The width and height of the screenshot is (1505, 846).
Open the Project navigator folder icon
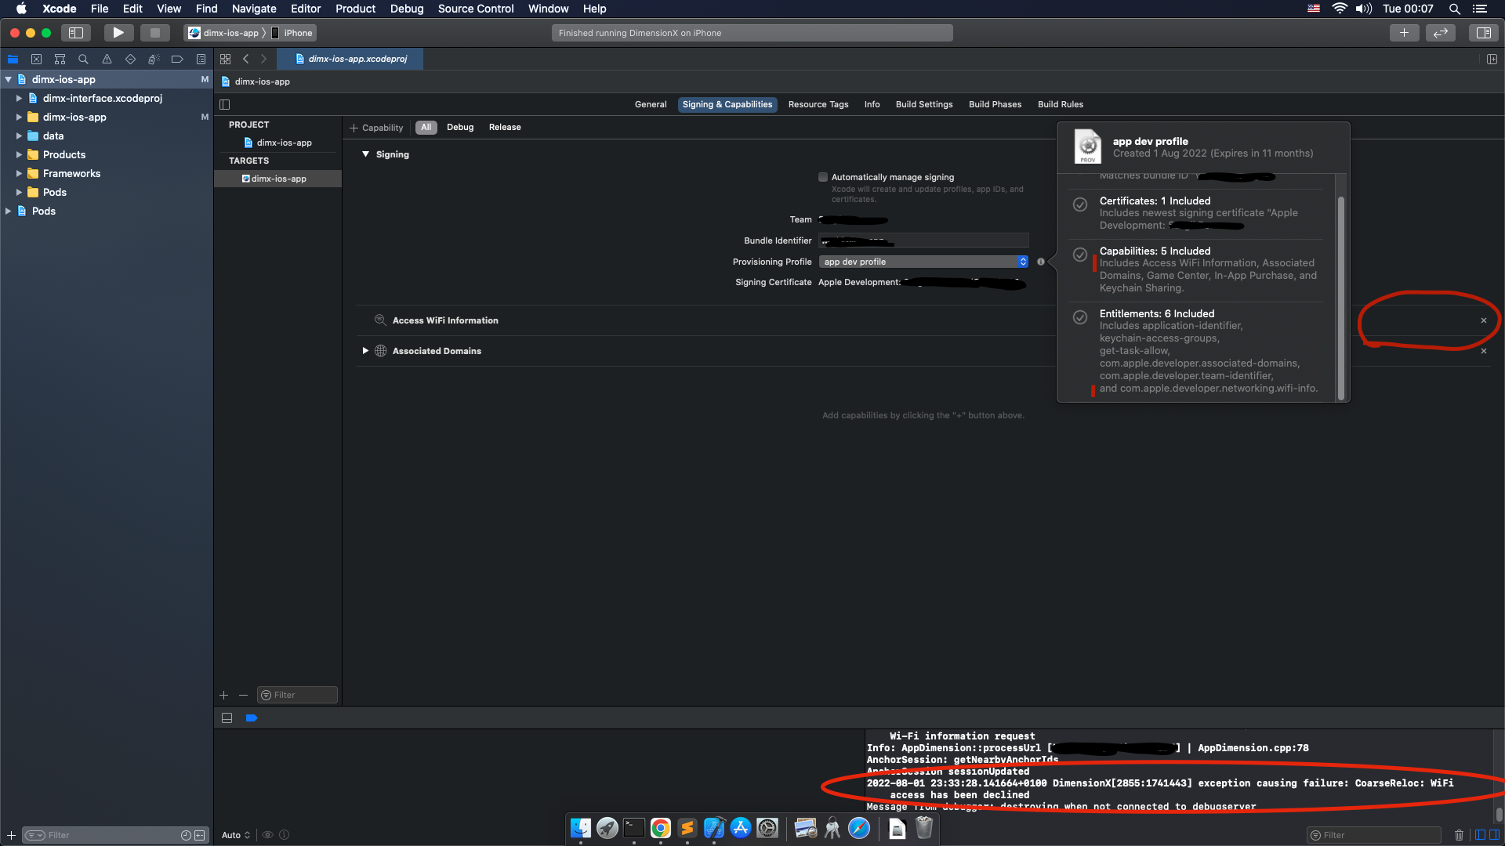tap(13, 59)
